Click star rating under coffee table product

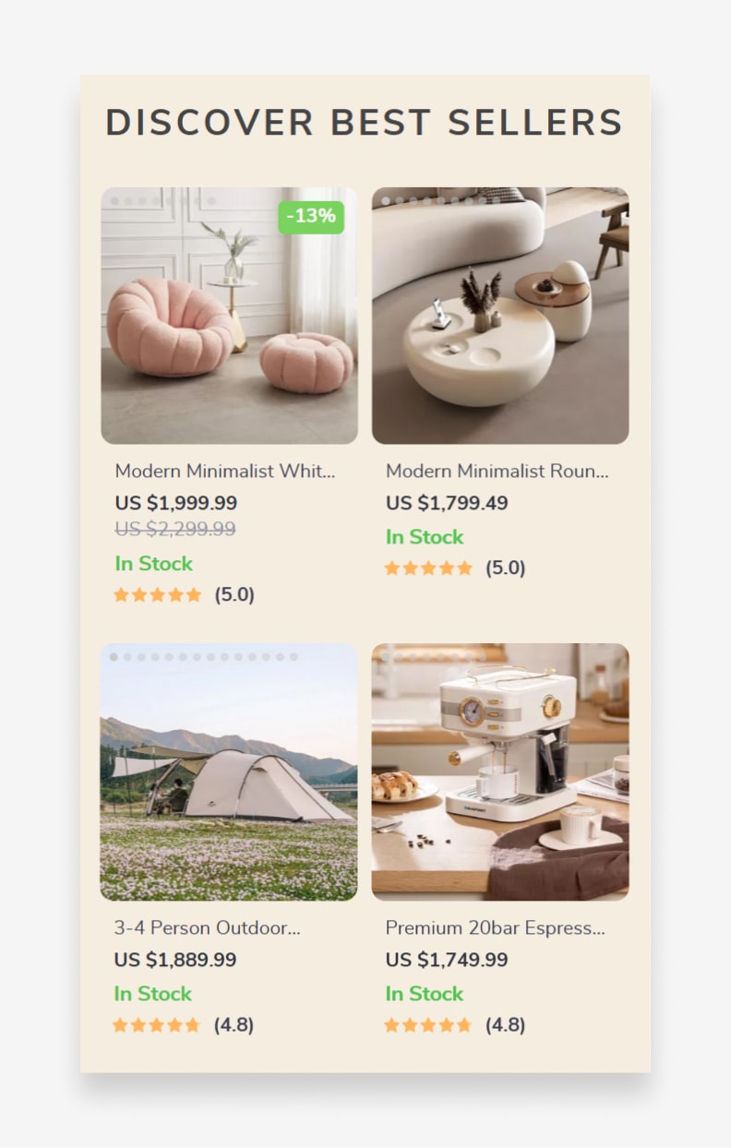coord(428,568)
